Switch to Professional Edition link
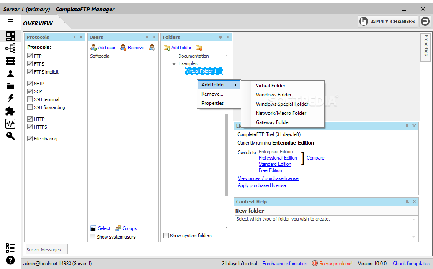 [278, 158]
